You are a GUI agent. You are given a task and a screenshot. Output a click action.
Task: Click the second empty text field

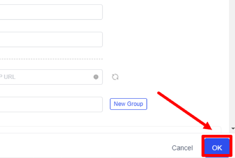click(x=51, y=39)
